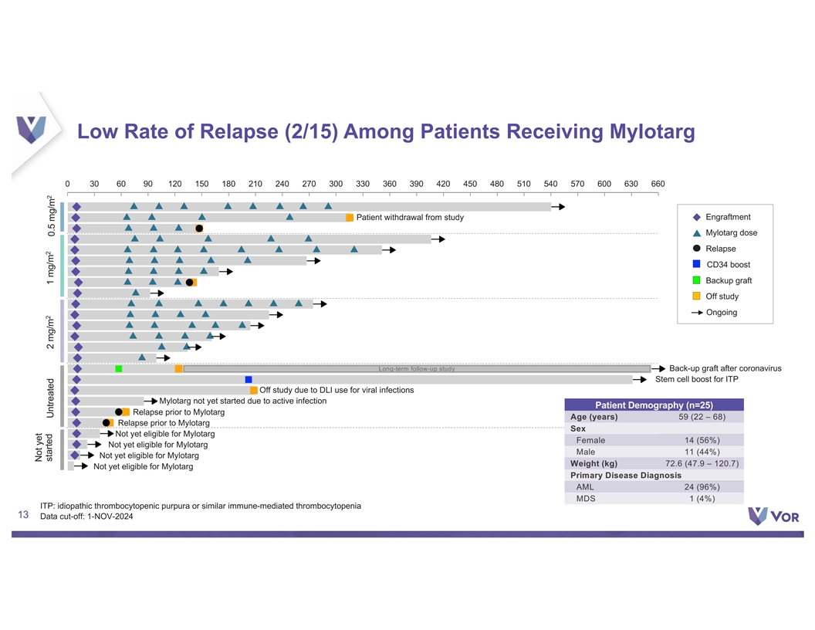Viewport: 815px width, 630px height.
Task: Click the AML row label
Action: pos(585,487)
